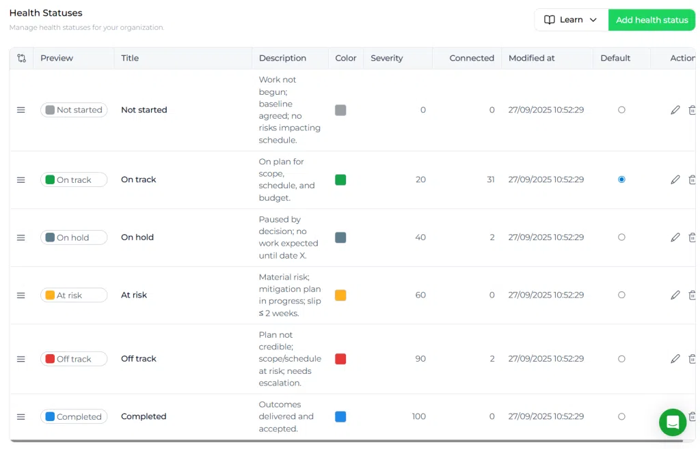Image resolution: width=700 pixels, height=449 pixels.
Task: Click the green color swatch for On track
Action: 340,179
